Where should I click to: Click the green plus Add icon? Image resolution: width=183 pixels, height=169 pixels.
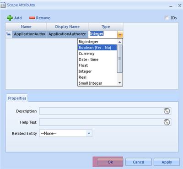pos(10,18)
